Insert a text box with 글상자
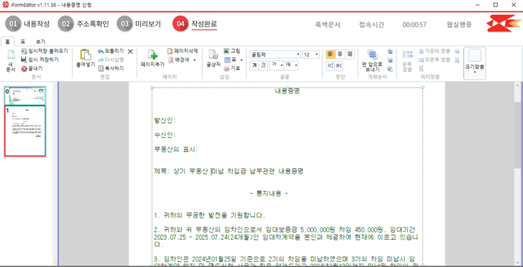Screen dimensions: 523x267 tap(213, 58)
